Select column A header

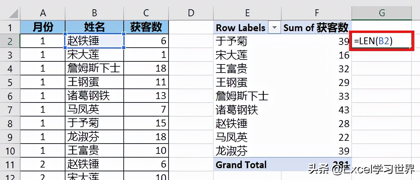tap(43, 13)
